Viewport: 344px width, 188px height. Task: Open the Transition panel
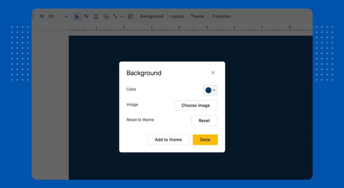(x=221, y=17)
